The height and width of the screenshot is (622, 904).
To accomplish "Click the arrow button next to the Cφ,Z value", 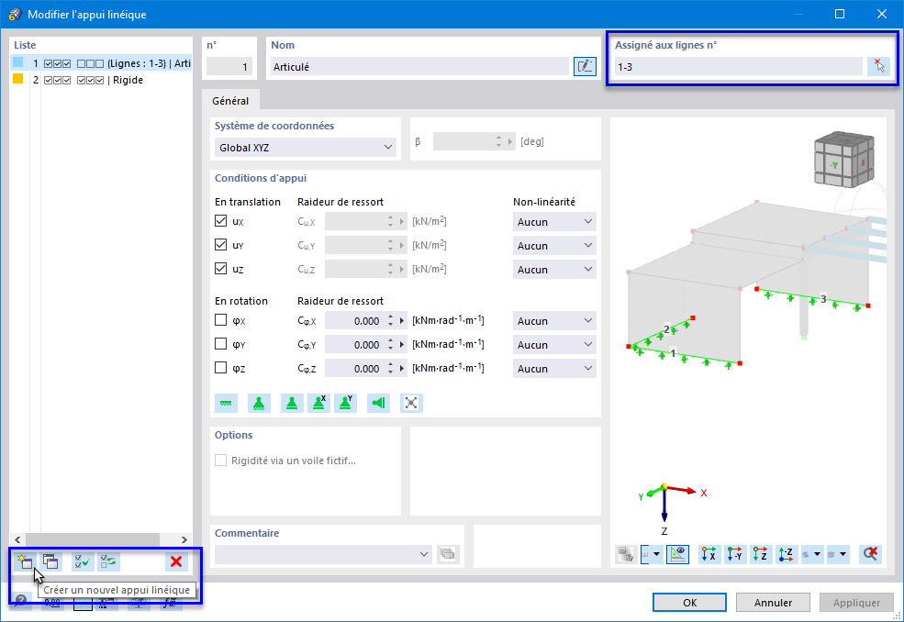I will pos(402,369).
